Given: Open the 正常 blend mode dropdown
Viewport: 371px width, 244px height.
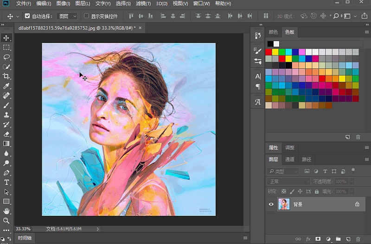Looking at the screenshot, I should (x=288, y=182).
